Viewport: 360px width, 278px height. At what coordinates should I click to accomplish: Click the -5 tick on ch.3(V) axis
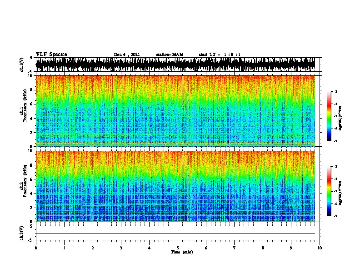click(x=30, y=240)
